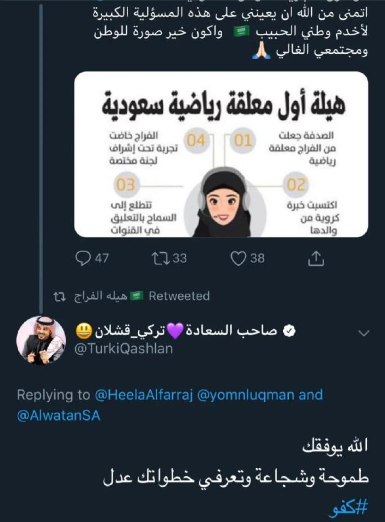
Task: Open the infographic image in the tweet
Action: pyautogui.click(x=221, y=154)
